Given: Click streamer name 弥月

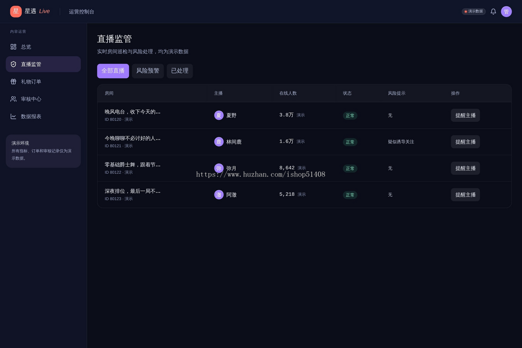Looking at the screenshot, I should point(231,168).
